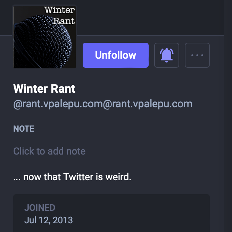Image resolution: width=232 pixels, height=232 pixels.
Task: Toggle the bell notification icon
Action: [x=167, y=55]
